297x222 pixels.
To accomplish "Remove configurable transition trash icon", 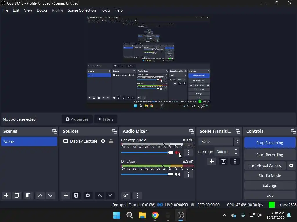I will (x=224, y=161).
